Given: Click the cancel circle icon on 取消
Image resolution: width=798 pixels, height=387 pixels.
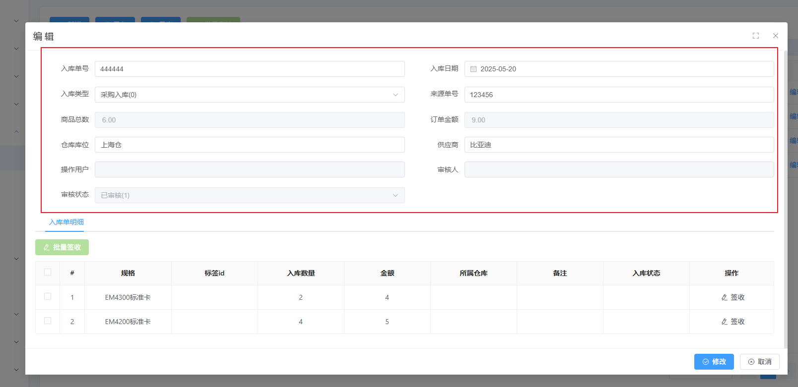Looking at the screenshot, I should [751, 362].
